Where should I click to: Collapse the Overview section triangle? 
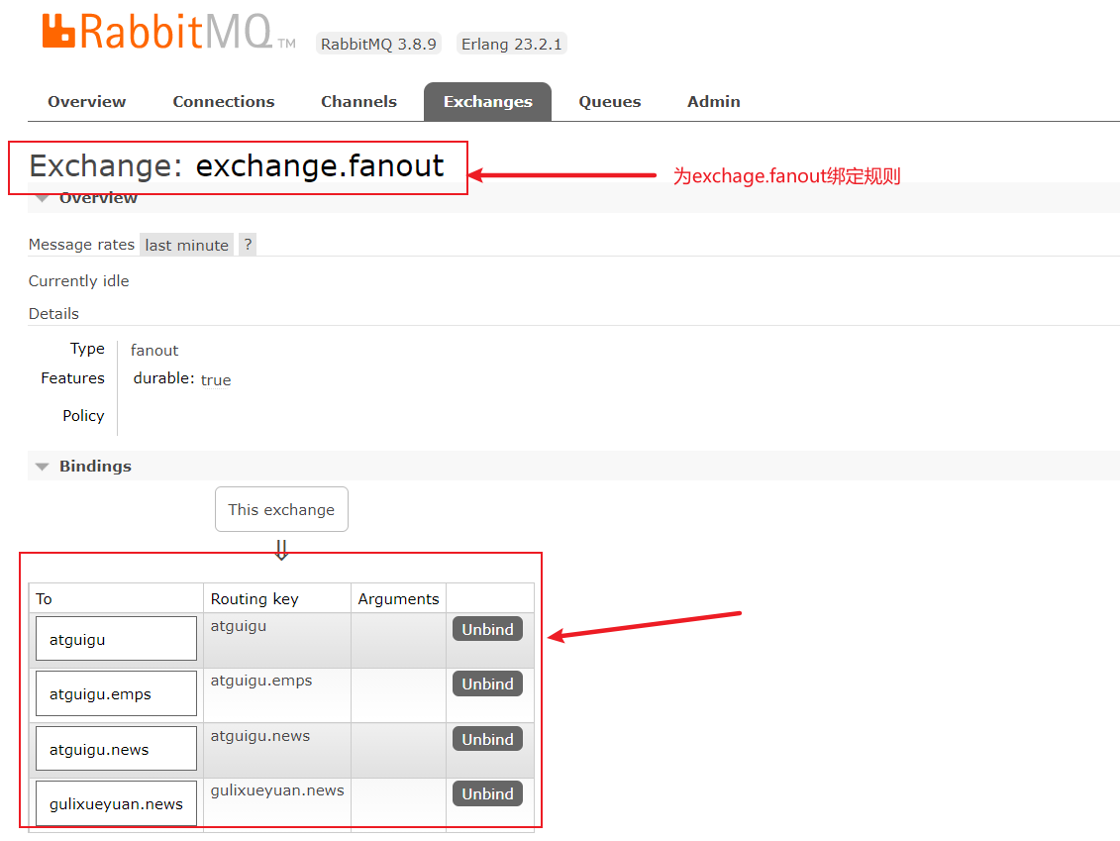point(43,198)
